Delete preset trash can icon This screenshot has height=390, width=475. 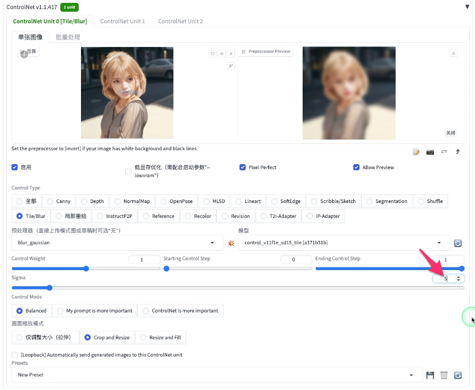tap(444, 375)
